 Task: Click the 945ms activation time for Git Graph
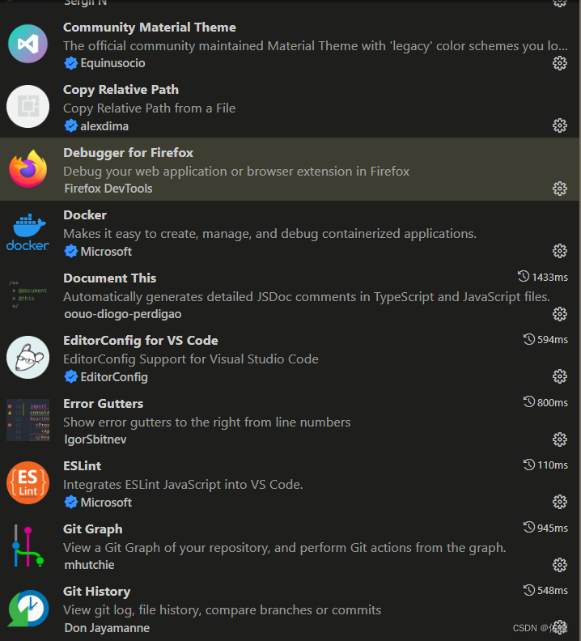pyautogui.click(x=546, y=528)
